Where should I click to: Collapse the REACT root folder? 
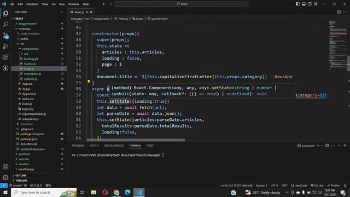(39, 19)
